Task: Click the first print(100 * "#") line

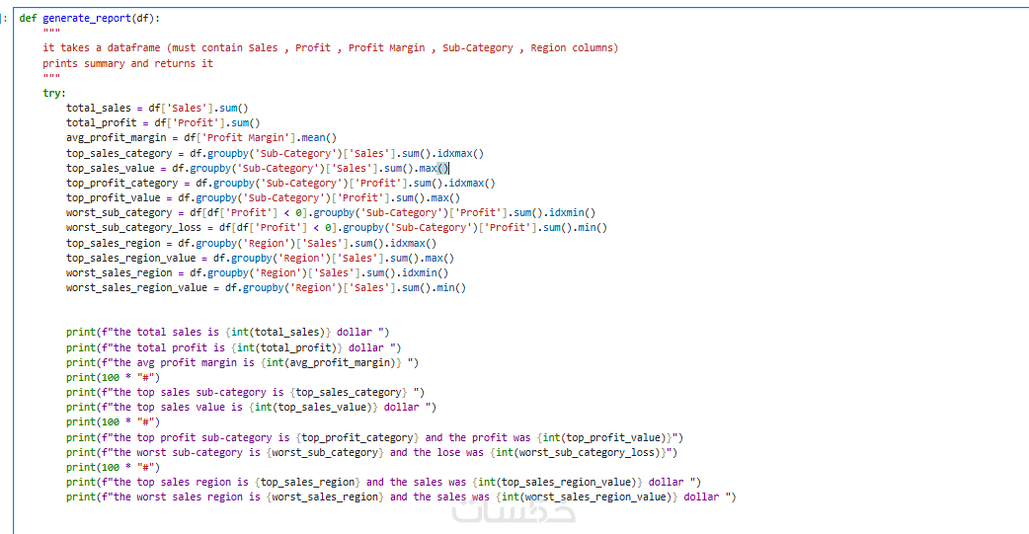Action: 113,378
